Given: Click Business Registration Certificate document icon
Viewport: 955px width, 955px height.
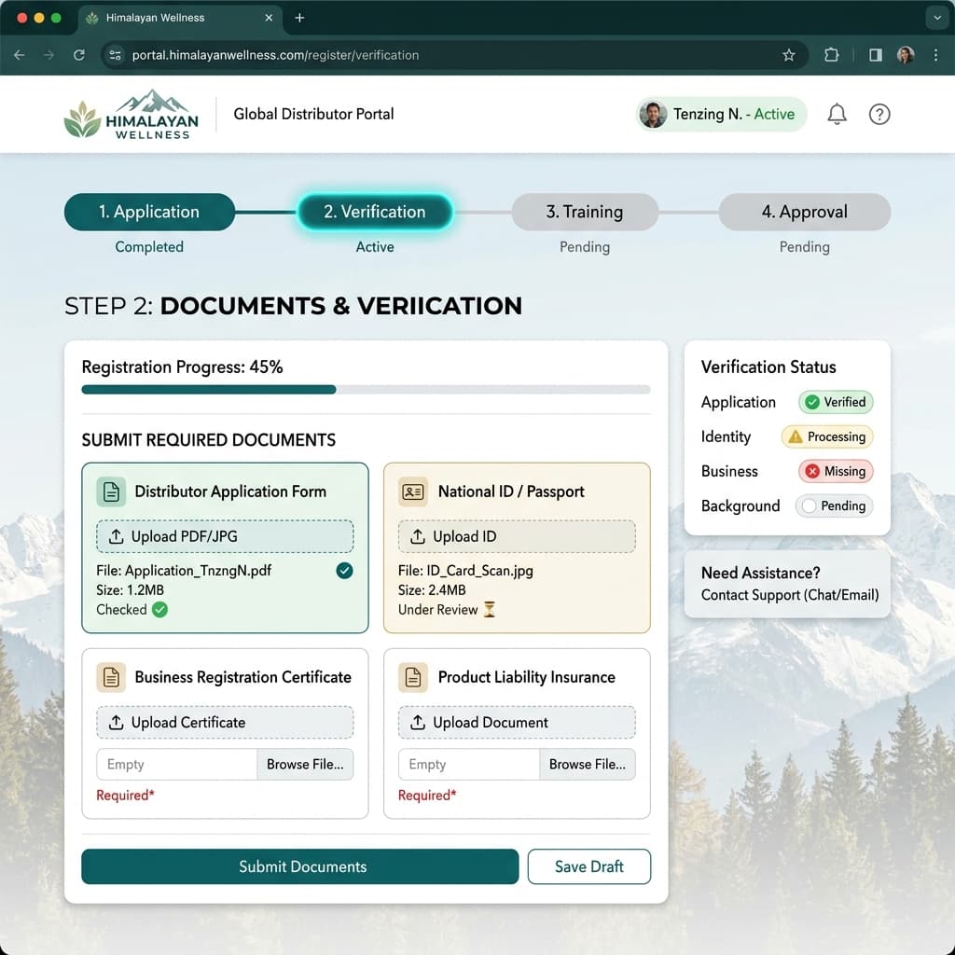Looking at the screenshot, I should 111,677.
